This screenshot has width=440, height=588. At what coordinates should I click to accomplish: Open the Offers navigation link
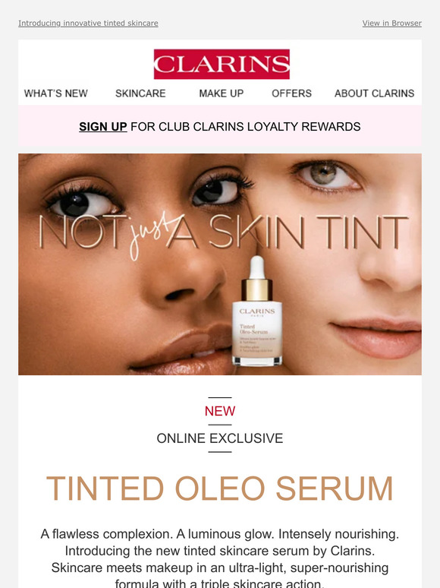pyautogui.click(x=292, y=93)
